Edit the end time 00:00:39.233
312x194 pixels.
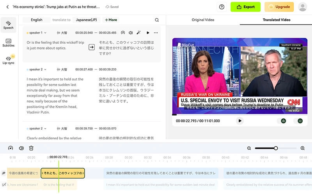tap(108, 69)
